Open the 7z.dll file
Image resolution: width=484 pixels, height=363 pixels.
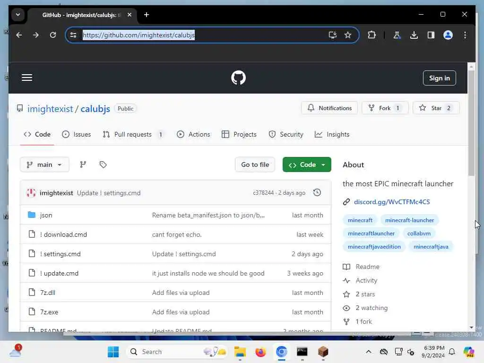click(x=48, y=293)
